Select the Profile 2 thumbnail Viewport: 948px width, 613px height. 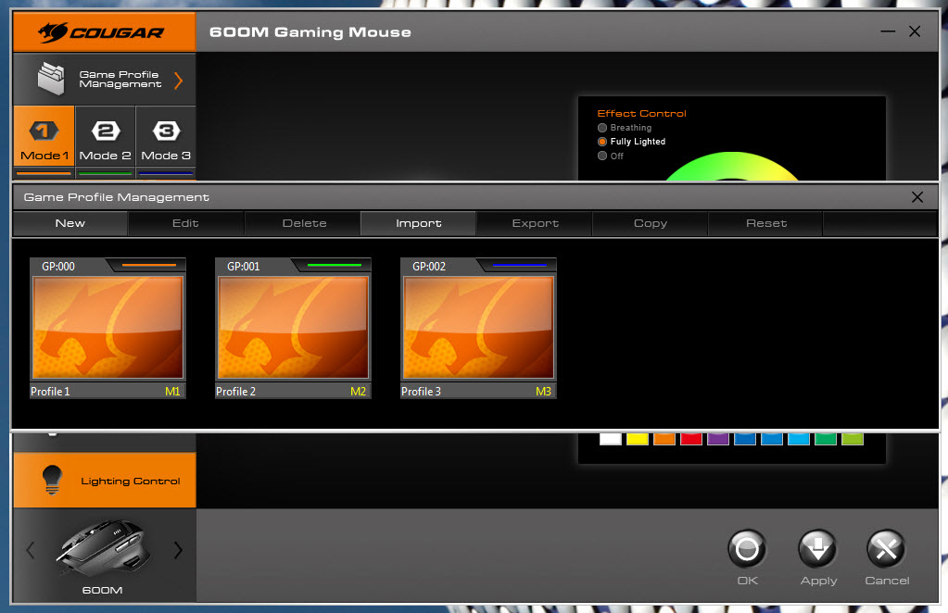coord(293,328)
